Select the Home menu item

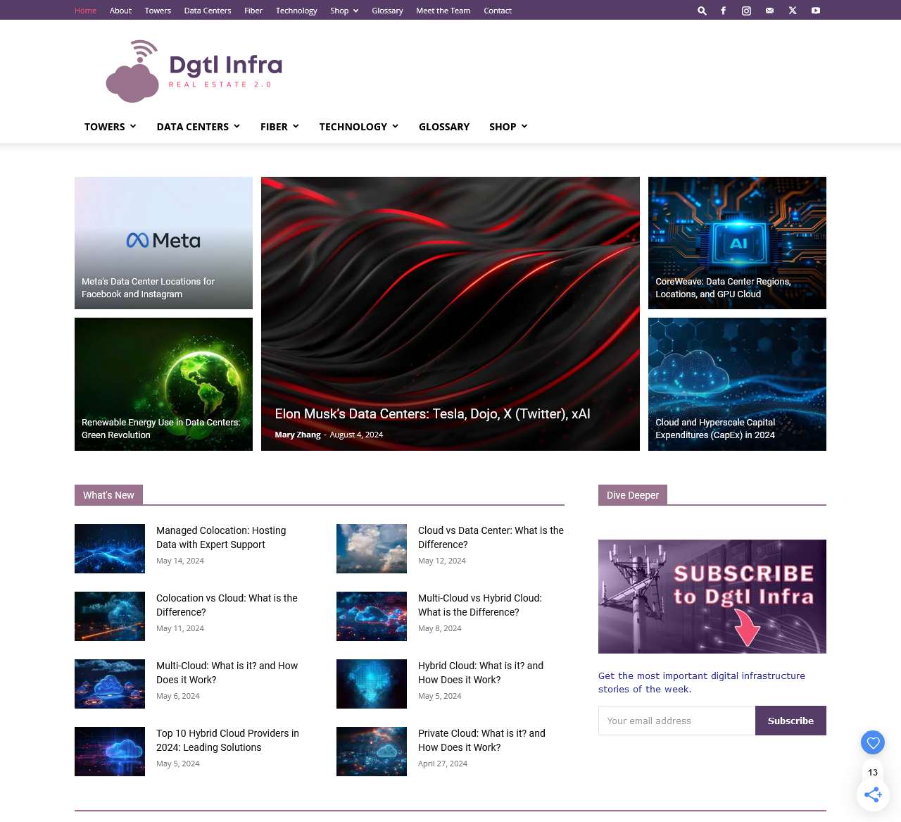click(x=85, y=10)
